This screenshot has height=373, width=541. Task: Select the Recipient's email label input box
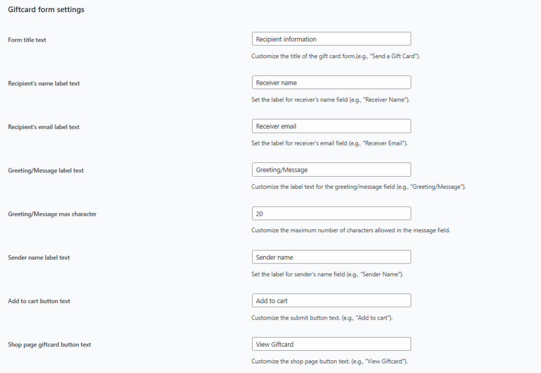(x=331, y=126)
